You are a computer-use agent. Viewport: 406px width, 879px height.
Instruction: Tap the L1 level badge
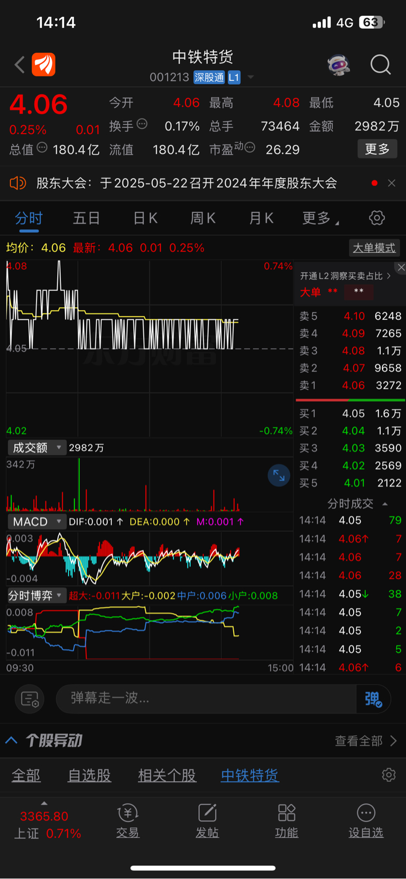point(234,78)
